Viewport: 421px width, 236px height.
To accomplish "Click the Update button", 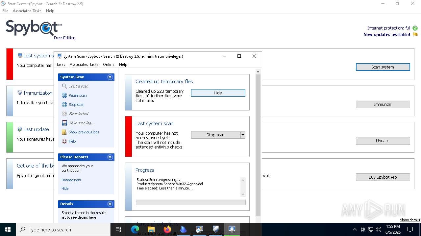I will tap(383, 141).
